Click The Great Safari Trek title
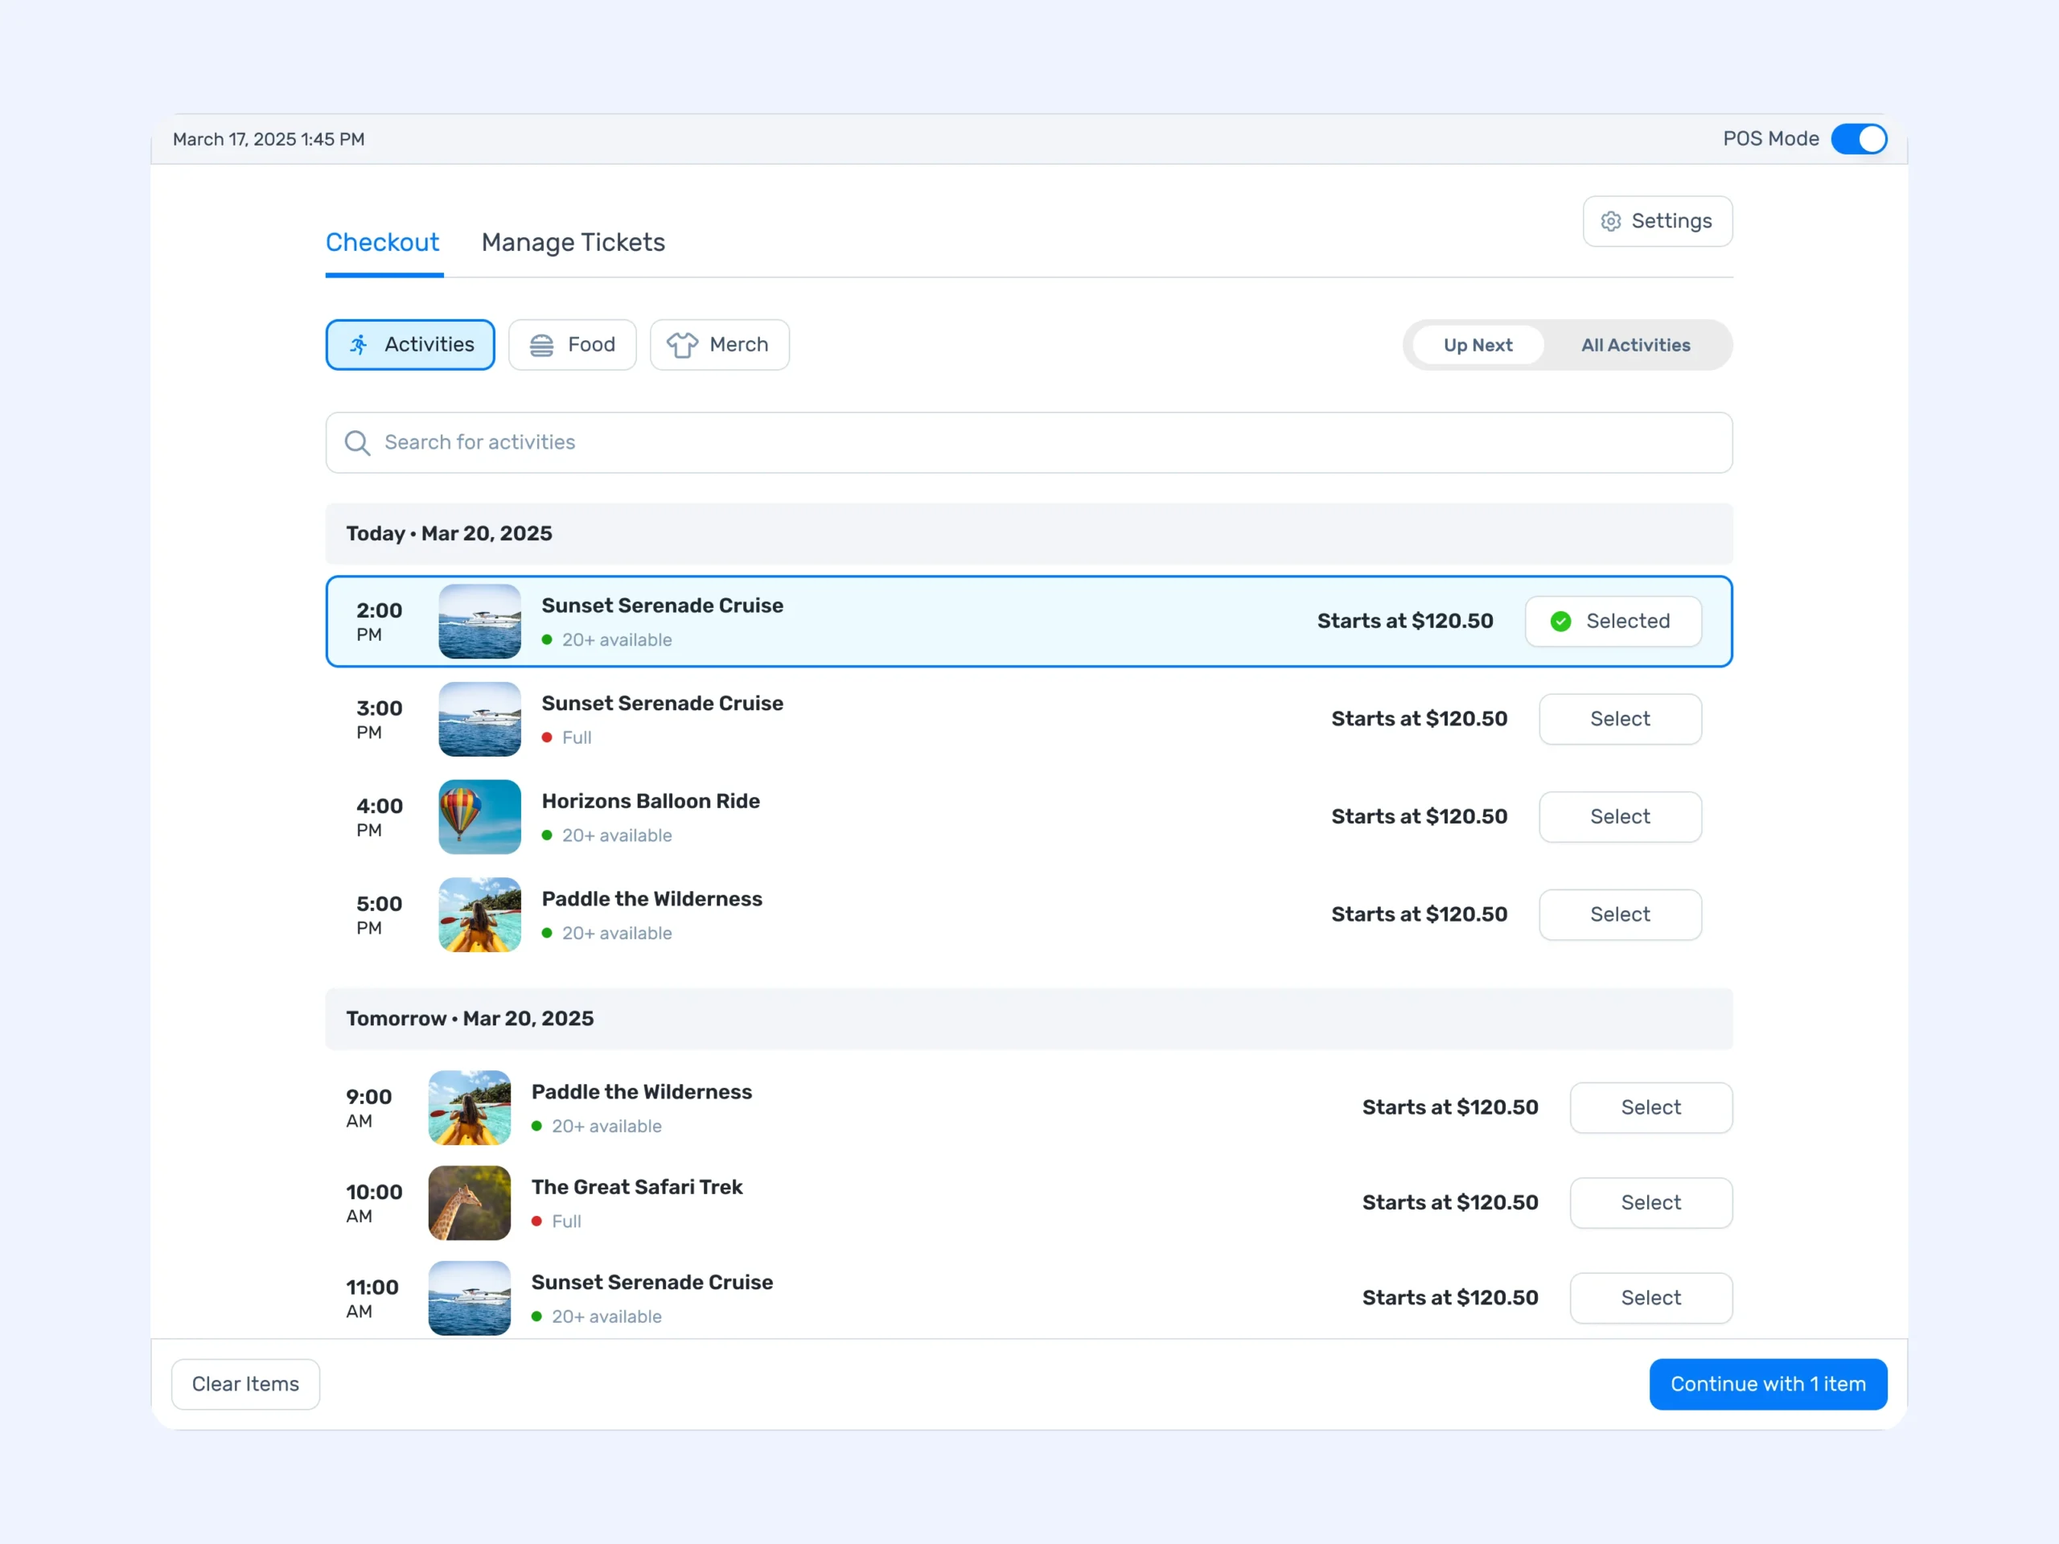 pyautogui.click(x=637, y=1187)
